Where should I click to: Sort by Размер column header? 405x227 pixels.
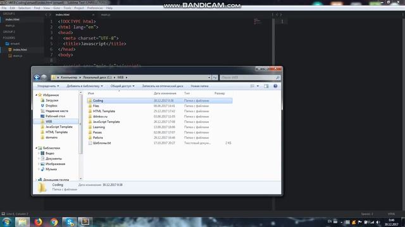point(220,93)
